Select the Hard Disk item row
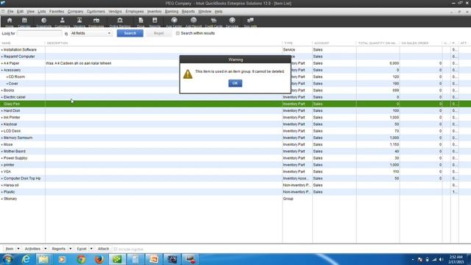The width and height of the screenshot is (471, 265). pos(235,111)
